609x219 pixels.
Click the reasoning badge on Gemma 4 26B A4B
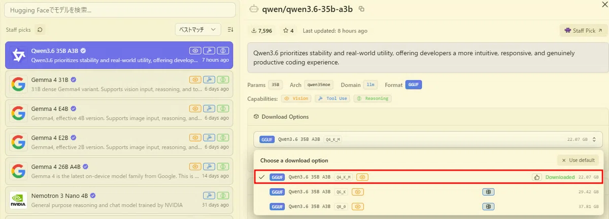tap(223, 166)
